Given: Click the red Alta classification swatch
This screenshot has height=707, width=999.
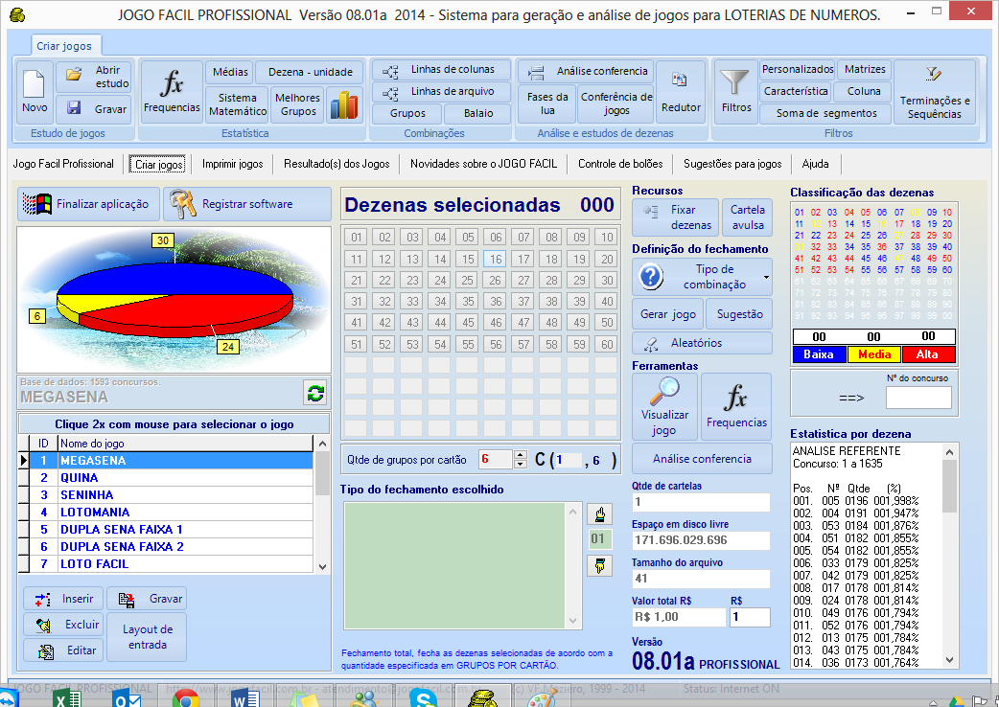Looking at the screenshot, I should tap(927, 354).
